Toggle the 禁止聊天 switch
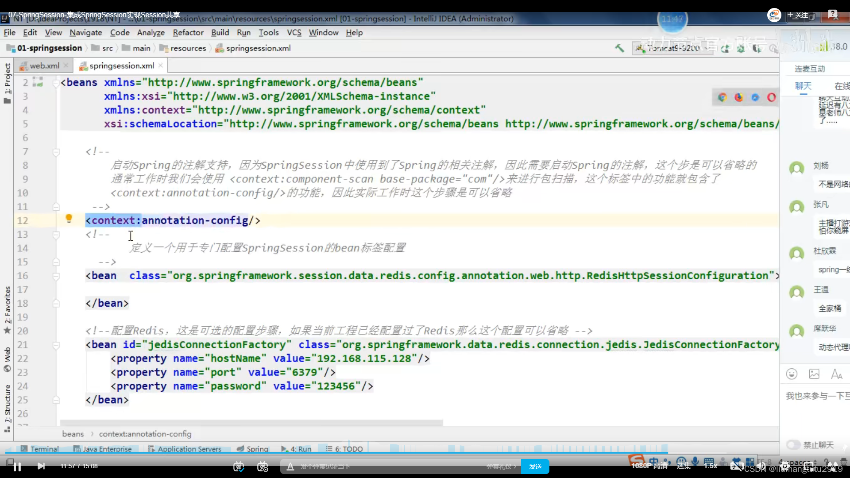850x478 pixels. (x=793, y=444)
